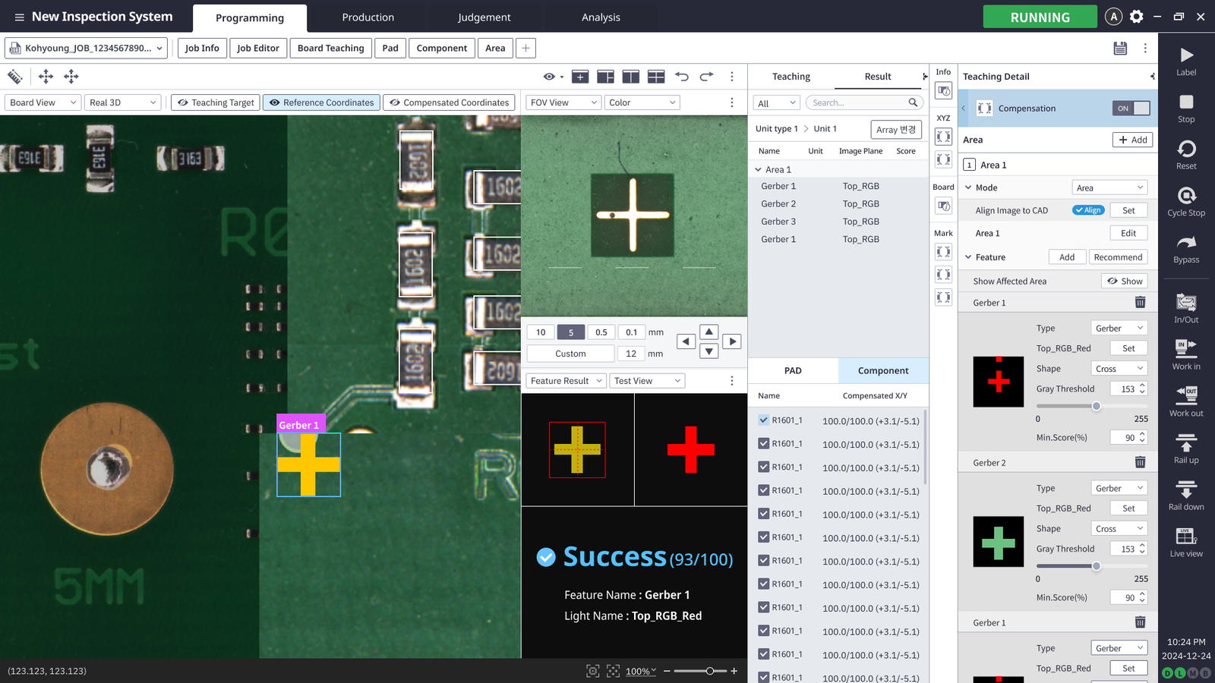
Task: Click the move-up arrow button
Action: click(708, 332)
